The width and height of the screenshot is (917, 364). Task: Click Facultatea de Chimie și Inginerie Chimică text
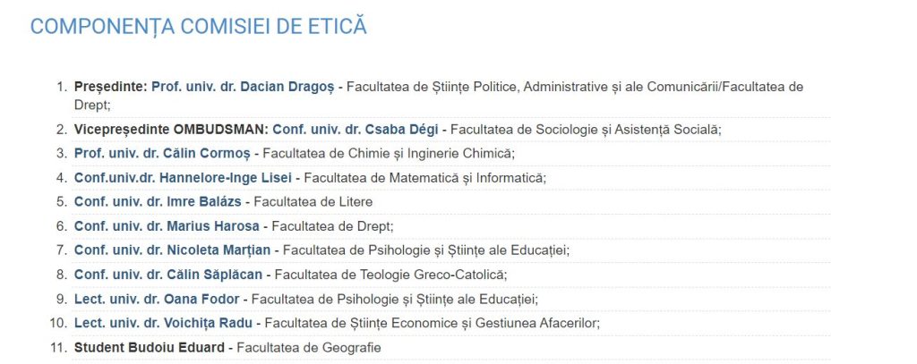point(389,154)
